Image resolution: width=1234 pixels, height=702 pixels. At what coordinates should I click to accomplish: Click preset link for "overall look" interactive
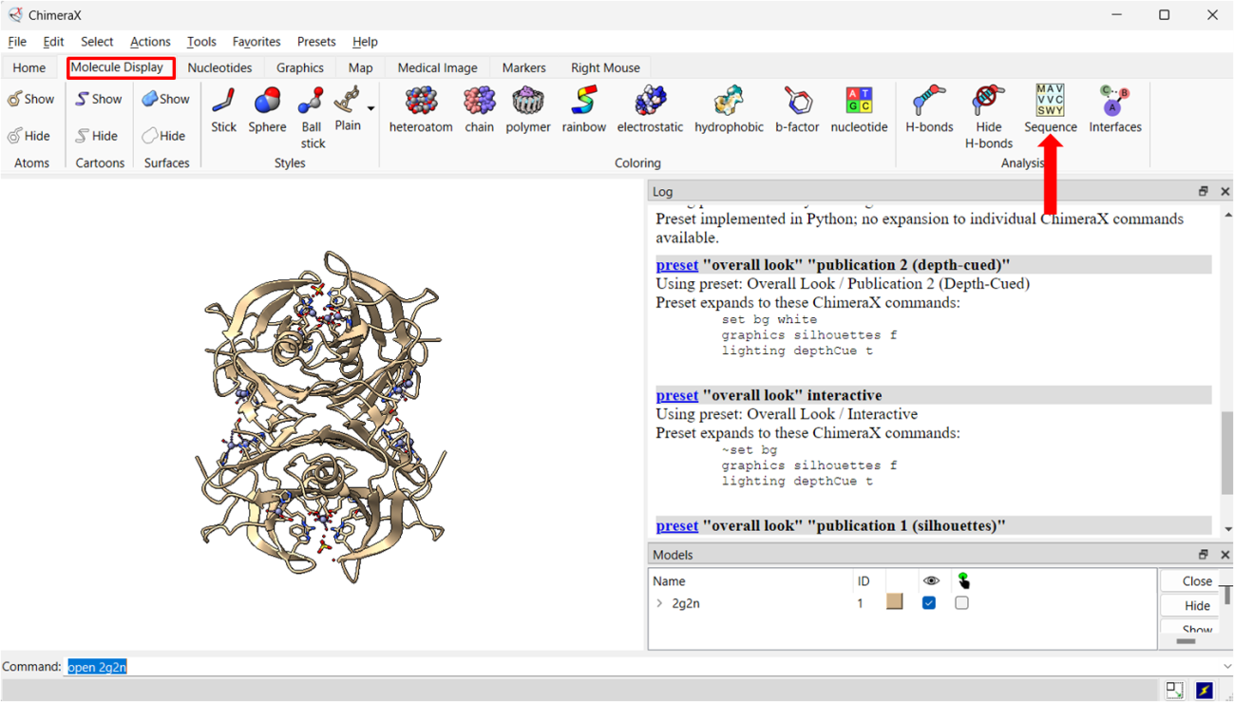[x=676, y=395]
